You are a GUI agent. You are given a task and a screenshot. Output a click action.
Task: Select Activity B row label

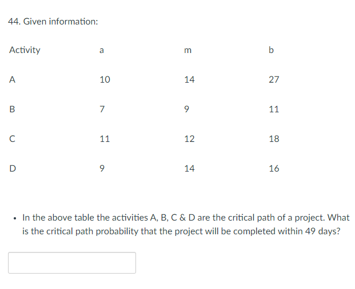(x=12, y=109)
